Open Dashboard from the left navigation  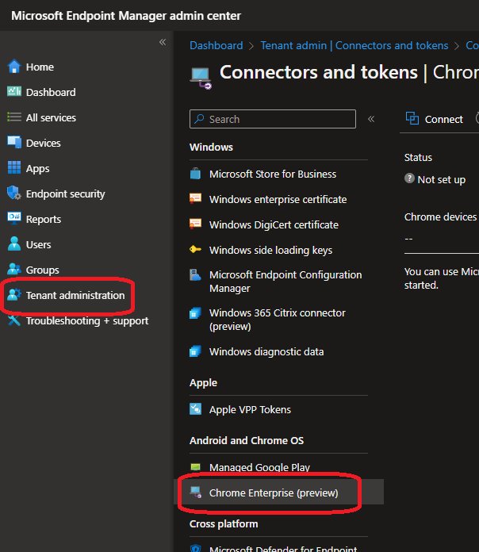pos(50,92)
